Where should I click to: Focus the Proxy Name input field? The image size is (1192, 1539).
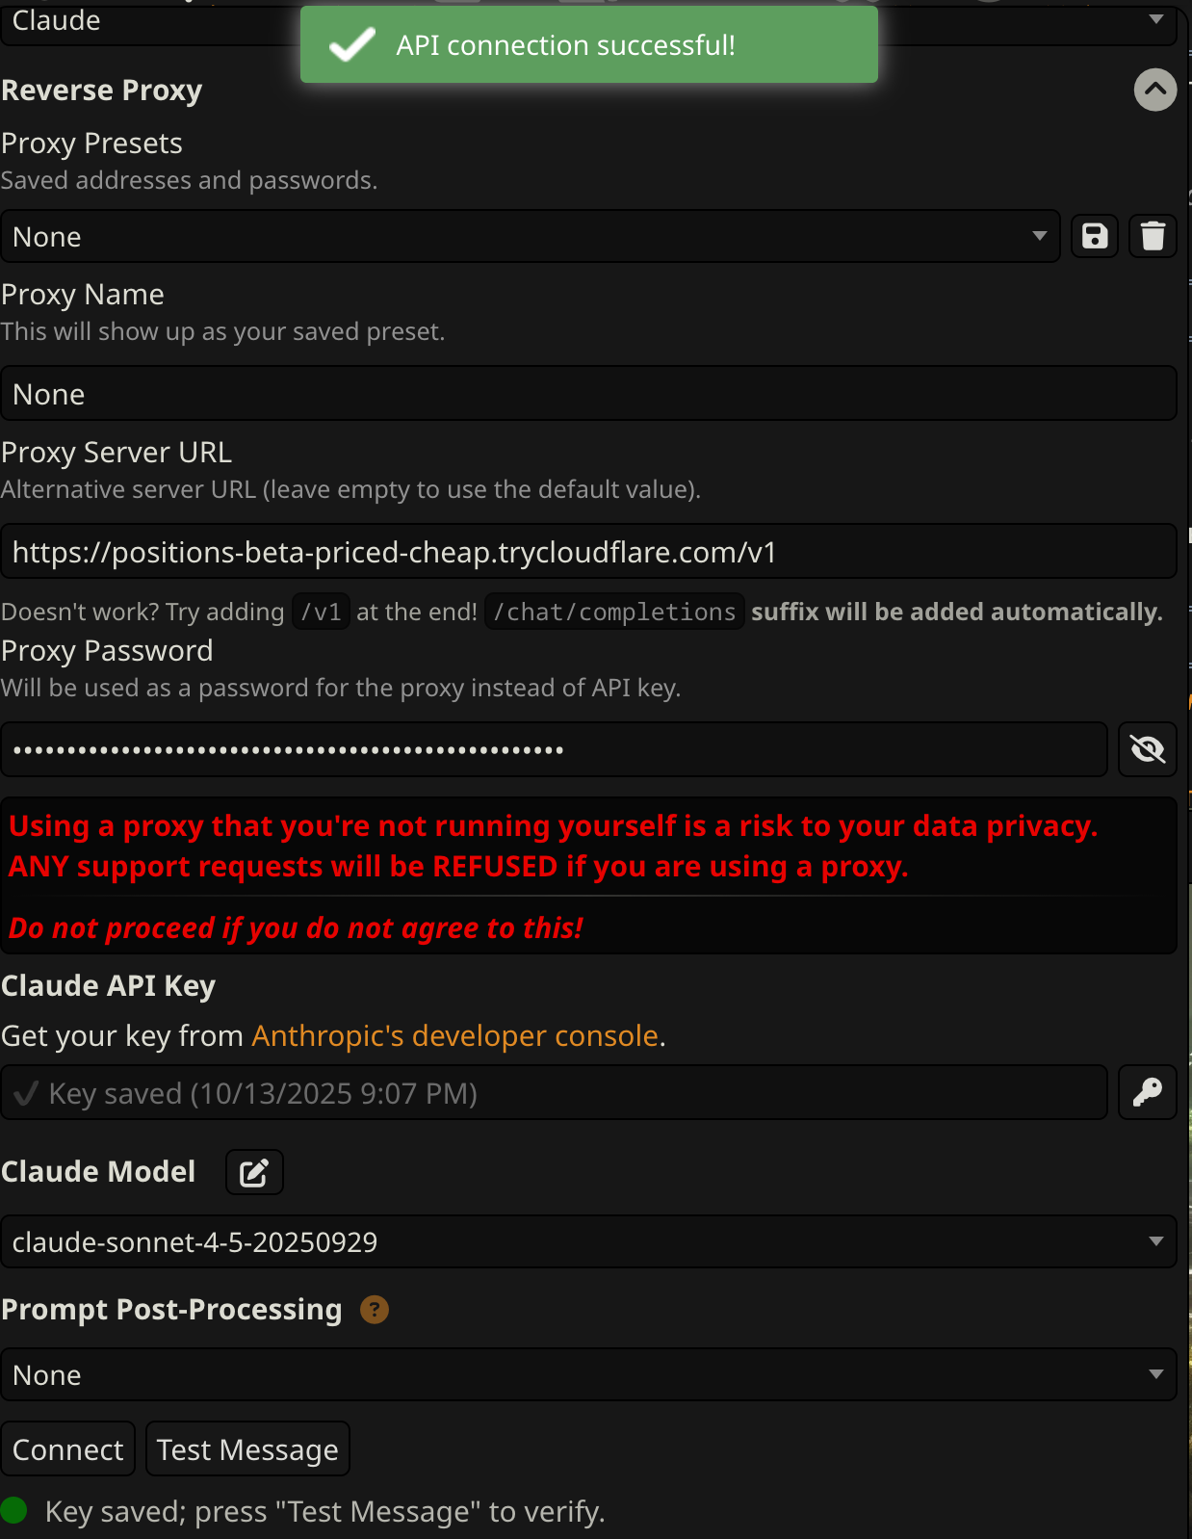point(587,394)
